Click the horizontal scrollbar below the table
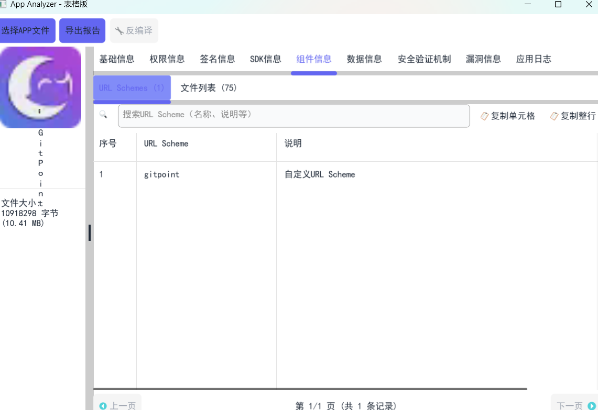 [309, 389]
